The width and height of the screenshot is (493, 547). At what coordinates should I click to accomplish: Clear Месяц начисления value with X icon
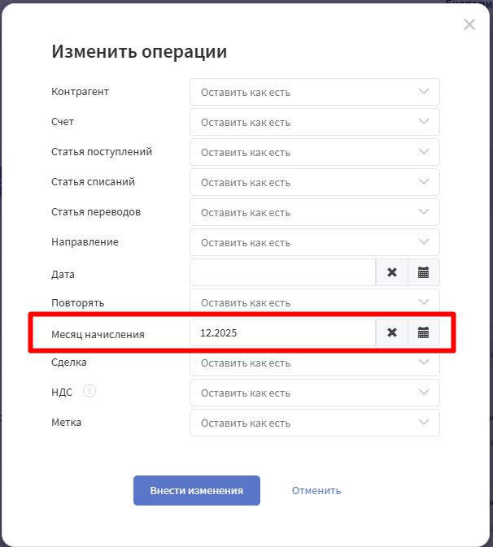click(391, 332)
